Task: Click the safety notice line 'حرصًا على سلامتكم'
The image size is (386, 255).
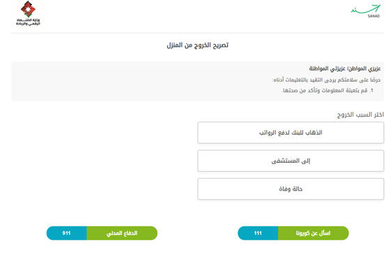Action: 327,80
